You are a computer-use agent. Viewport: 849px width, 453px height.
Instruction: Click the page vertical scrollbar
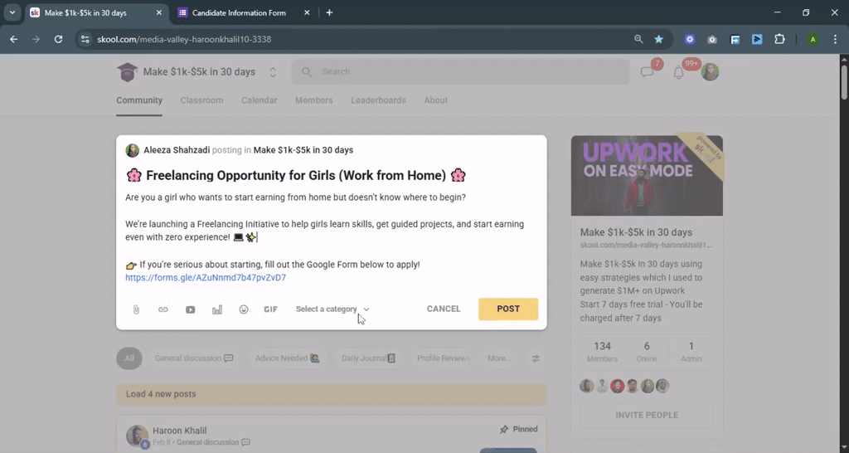click(x=844, y=81)
